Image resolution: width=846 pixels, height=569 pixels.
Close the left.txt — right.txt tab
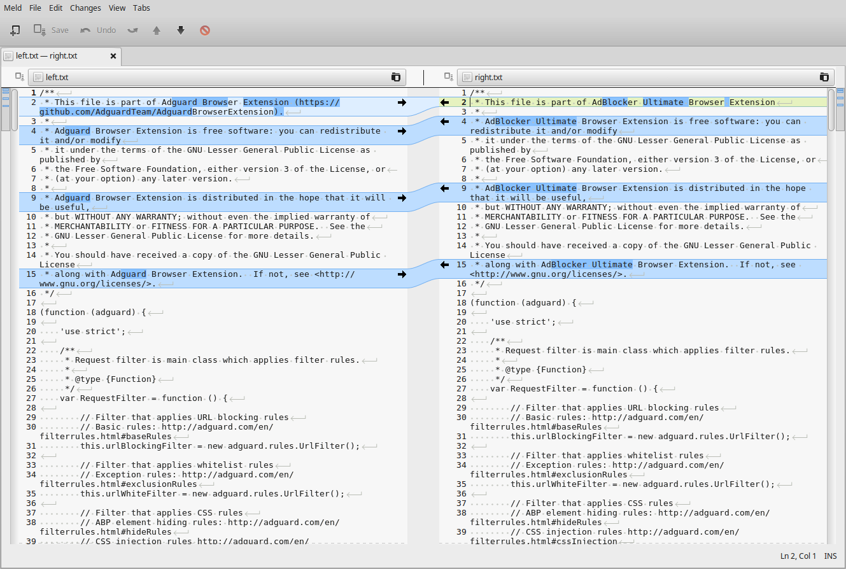[113, 56]
